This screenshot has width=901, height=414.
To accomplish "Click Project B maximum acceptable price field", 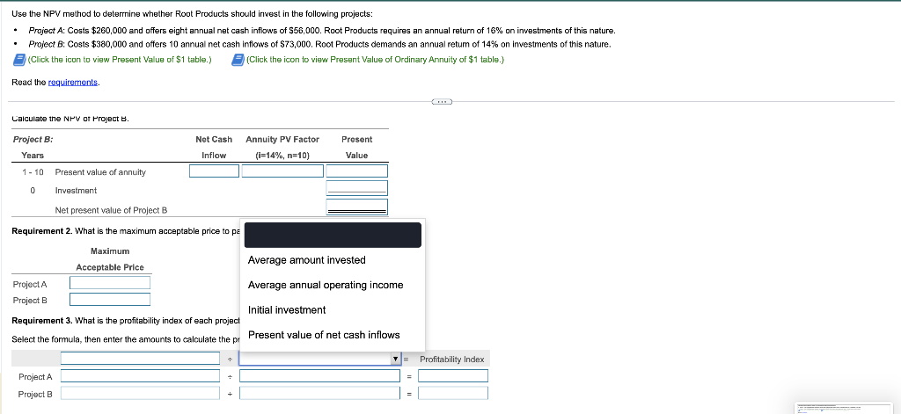I will [x=110, y=299].
